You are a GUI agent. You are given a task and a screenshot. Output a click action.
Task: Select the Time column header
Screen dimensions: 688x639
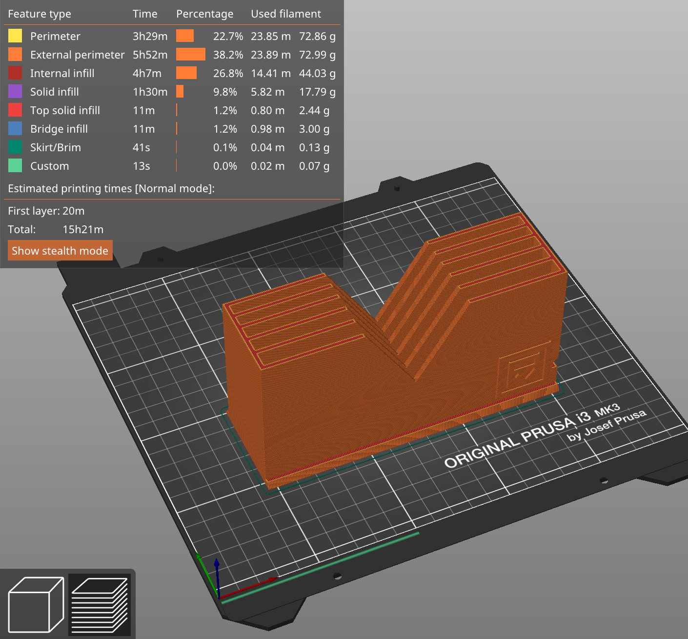pyautogui.click(x=145, y=14)
